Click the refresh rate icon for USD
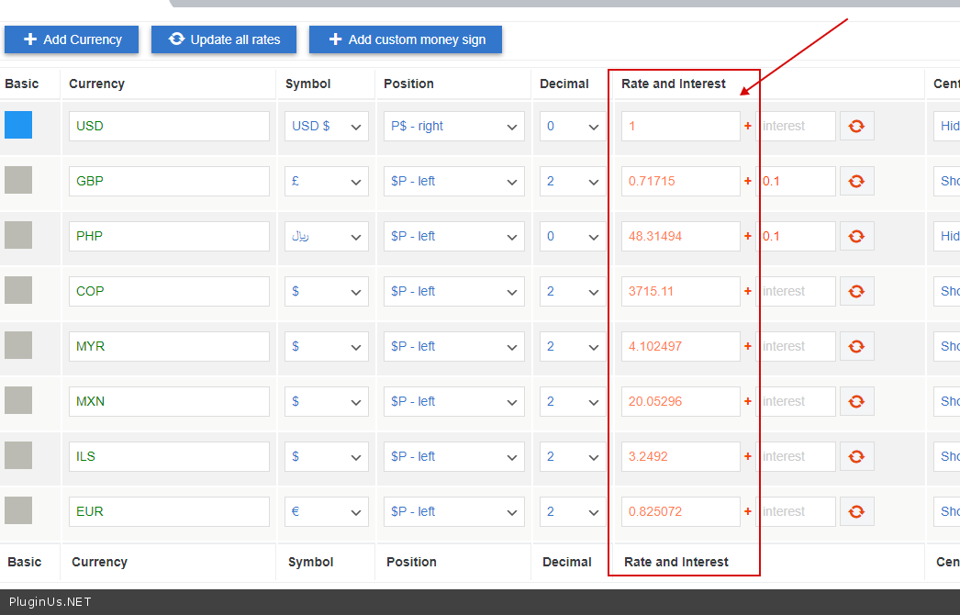This screenshot has height=615, width=960. (856, 126)
